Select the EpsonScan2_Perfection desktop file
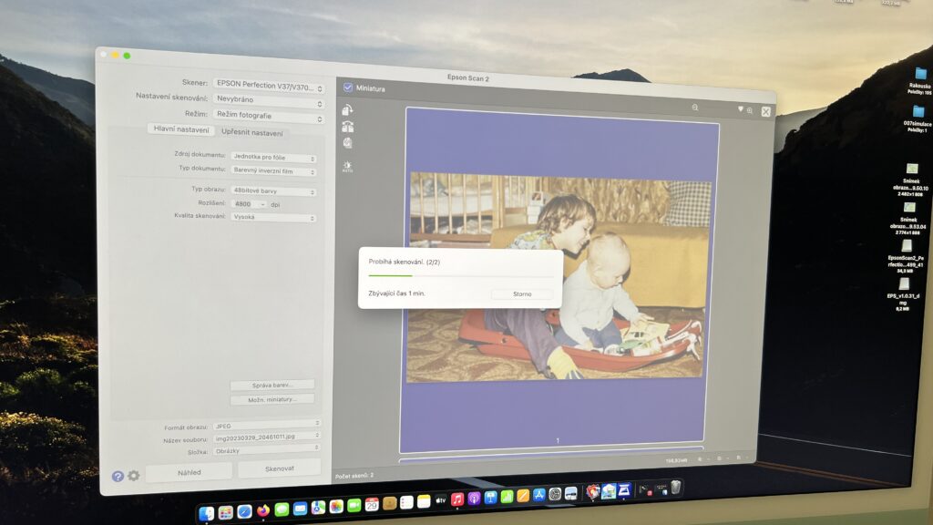Screen dimensions: 933x525 click(906, 256)
